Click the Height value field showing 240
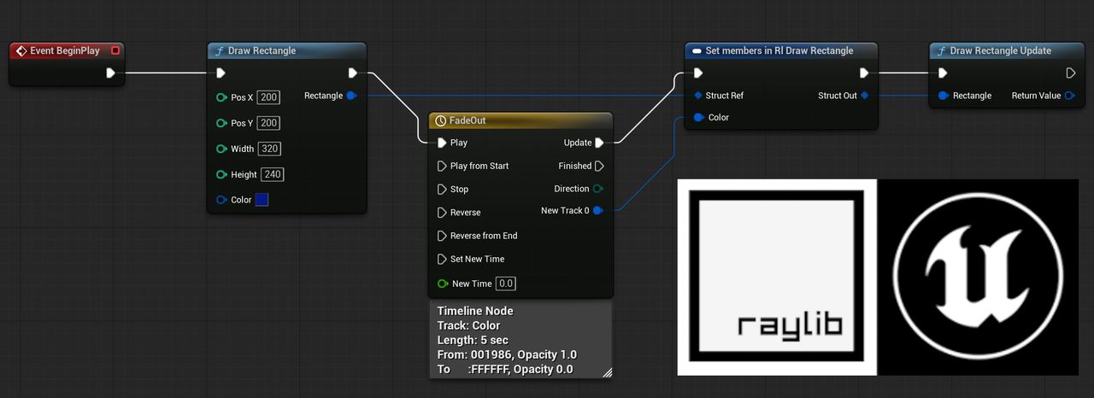Viewport: 1094px width, 398px height. (x=272, y=174)
